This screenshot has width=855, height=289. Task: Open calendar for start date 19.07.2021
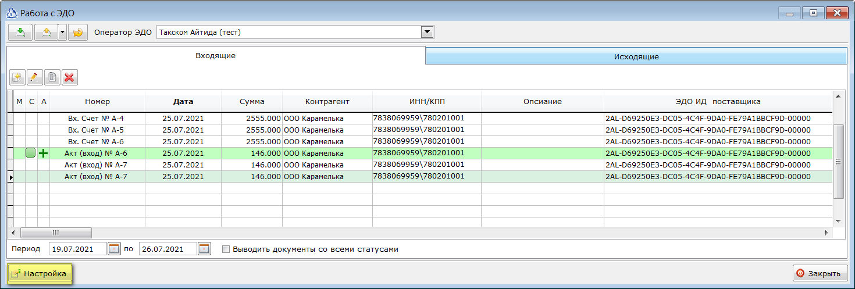pos(114,249)
